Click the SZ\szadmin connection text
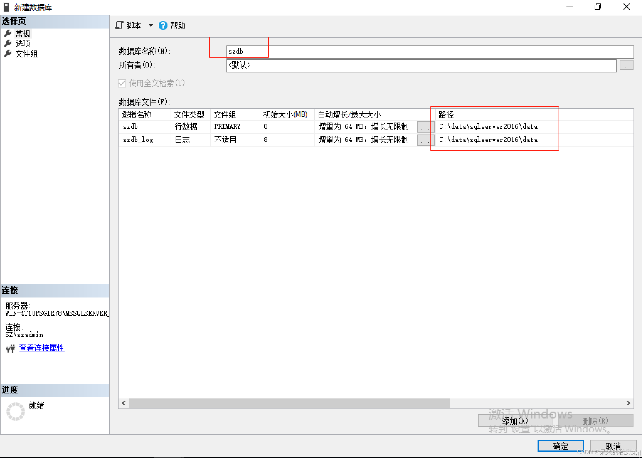642x458 pixels. [24, 335]
